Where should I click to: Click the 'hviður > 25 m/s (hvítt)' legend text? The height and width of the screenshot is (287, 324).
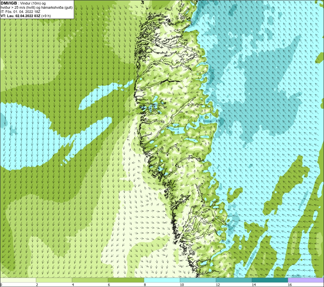tap(18, 8)
